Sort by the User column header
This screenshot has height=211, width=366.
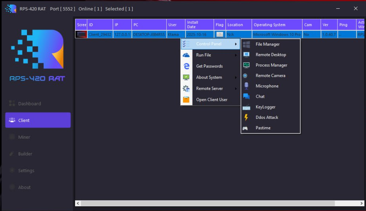(x=176, y=25)
